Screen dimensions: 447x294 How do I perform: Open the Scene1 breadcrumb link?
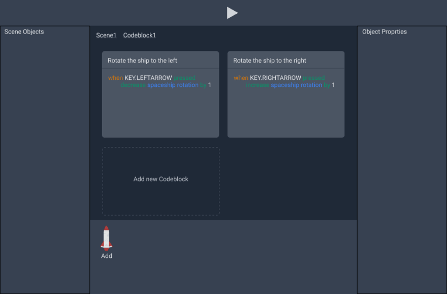point(106,35)
